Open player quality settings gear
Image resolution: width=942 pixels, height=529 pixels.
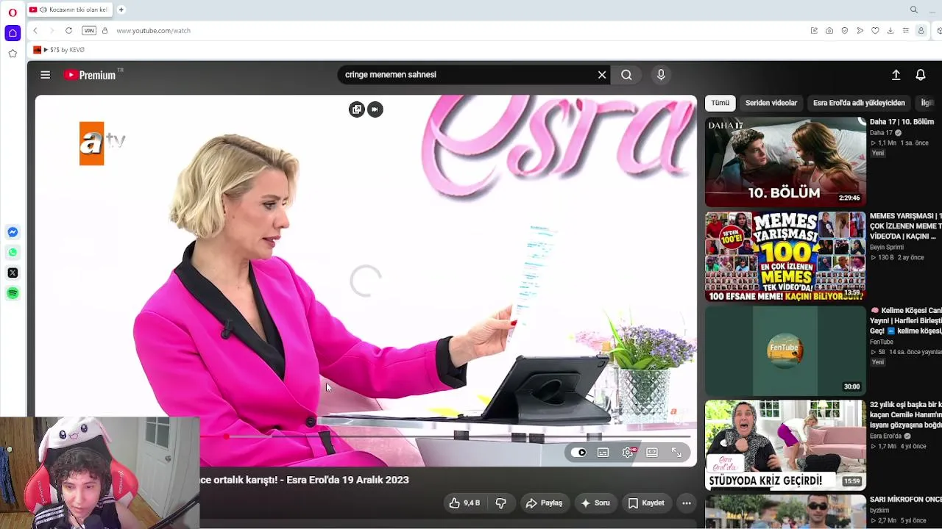tap(628, 453)
